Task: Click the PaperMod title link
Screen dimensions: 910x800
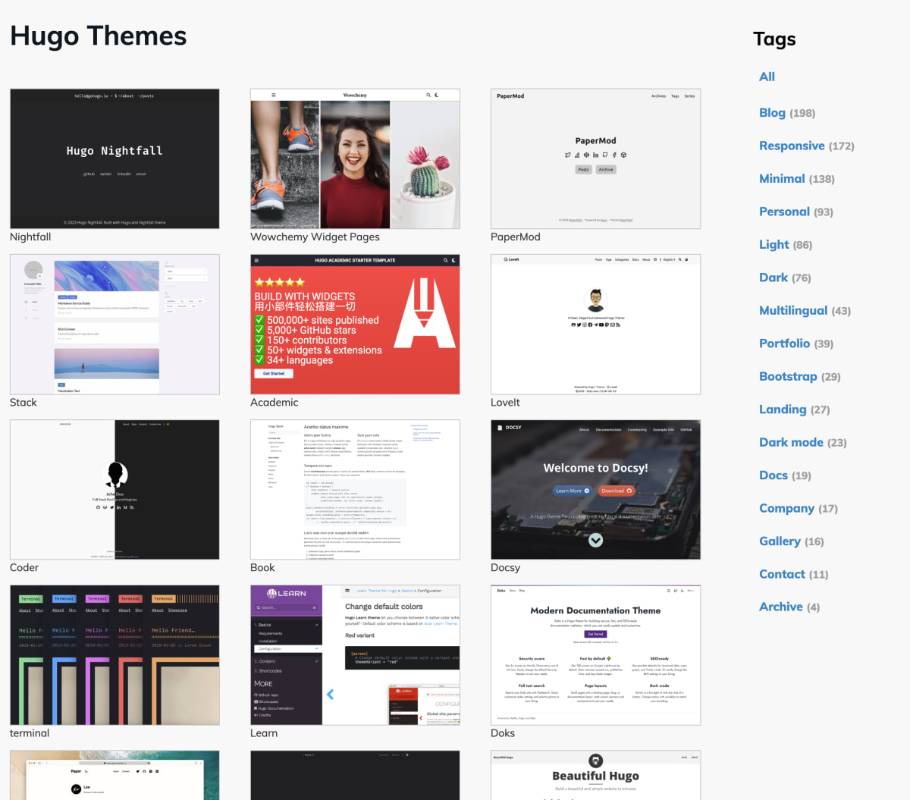Action: [516, 237]
